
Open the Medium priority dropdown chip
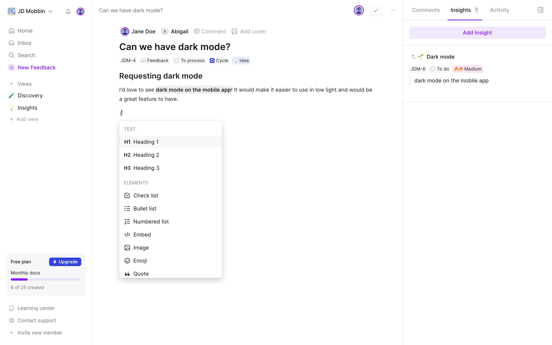pos(467,69)
